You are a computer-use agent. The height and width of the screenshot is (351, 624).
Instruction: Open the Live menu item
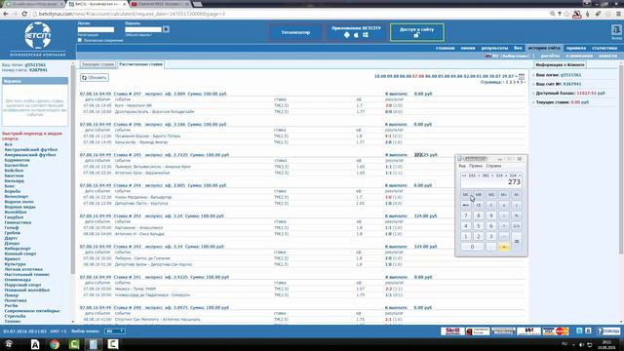518,48
